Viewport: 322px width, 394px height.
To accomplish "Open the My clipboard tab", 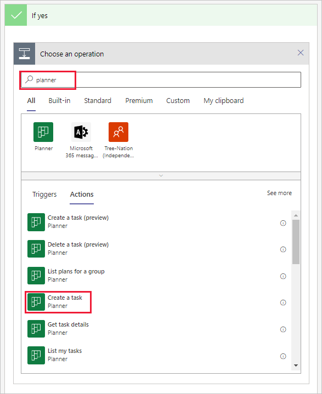I will pos(224,100).
